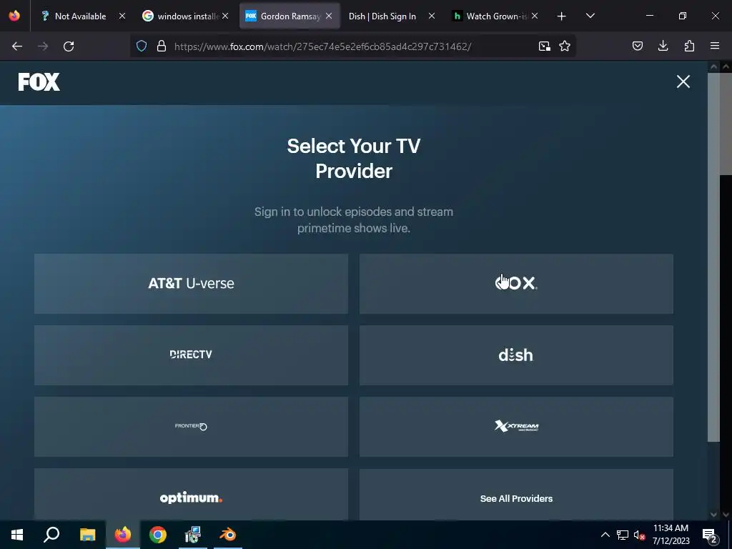Bookmark this page with the star icon
This screenshot has width=732, height=549.
565,46
